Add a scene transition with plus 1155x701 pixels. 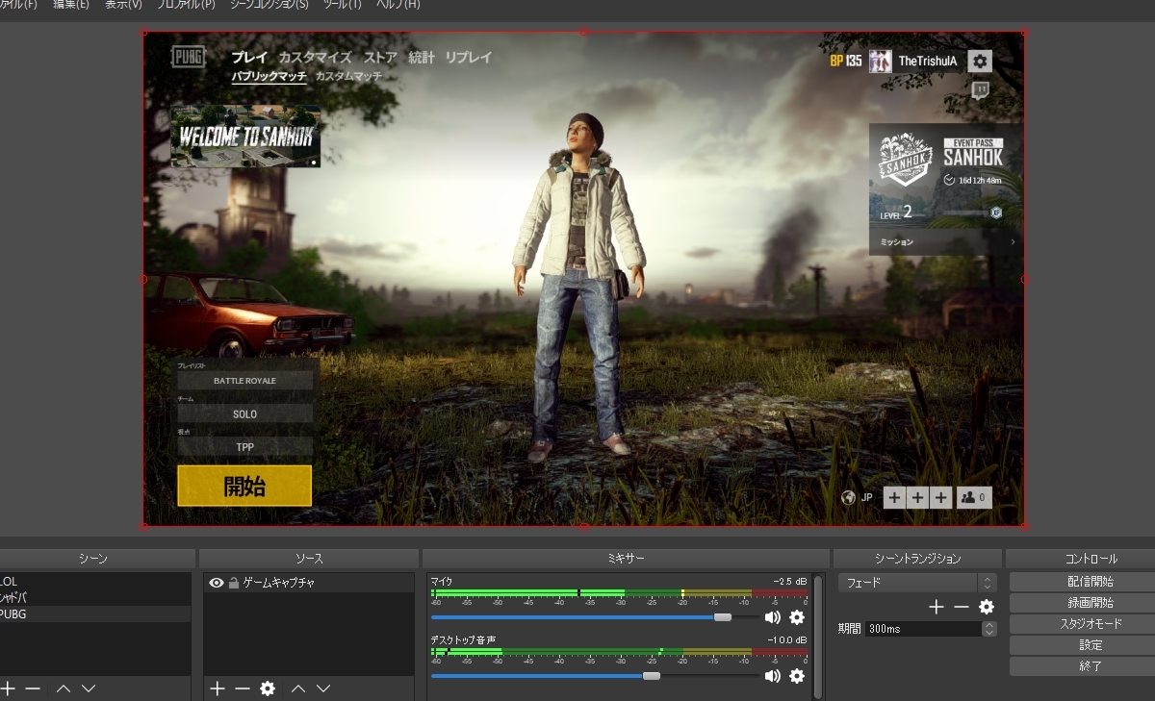[937, 607]
